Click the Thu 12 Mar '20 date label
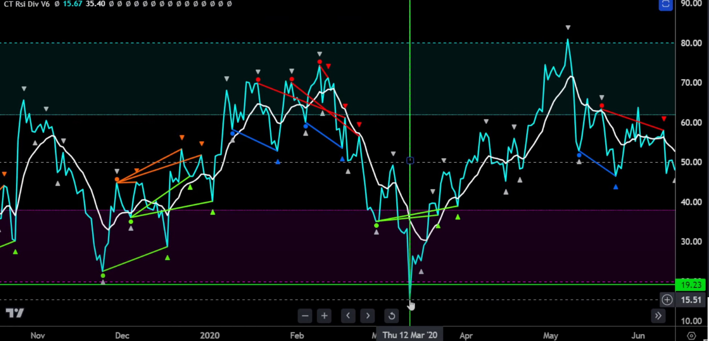The height and width of the screenshot is (341, 709). (x=410, y=335)
